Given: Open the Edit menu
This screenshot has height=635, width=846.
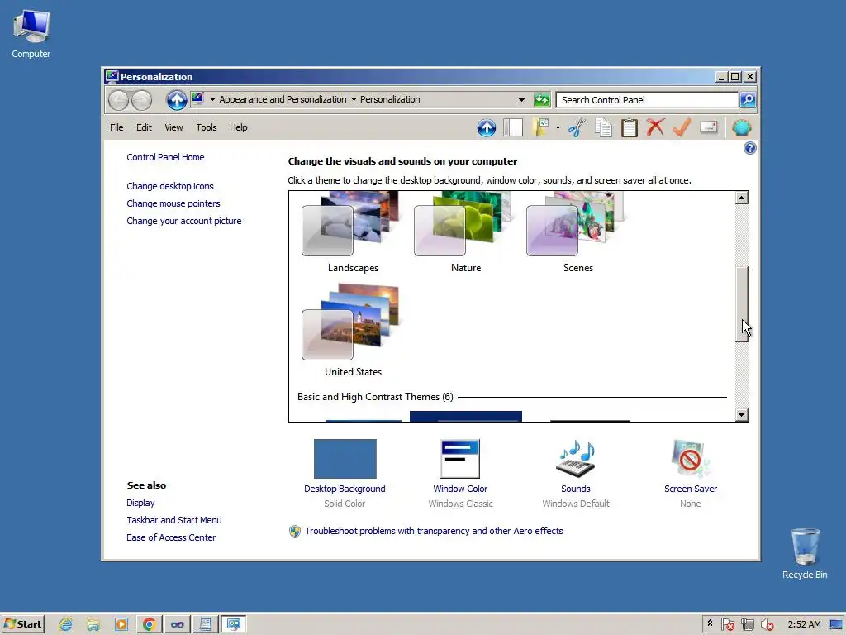Looking at the screenshot, I should pyautogui.click(x=144, y=127).
